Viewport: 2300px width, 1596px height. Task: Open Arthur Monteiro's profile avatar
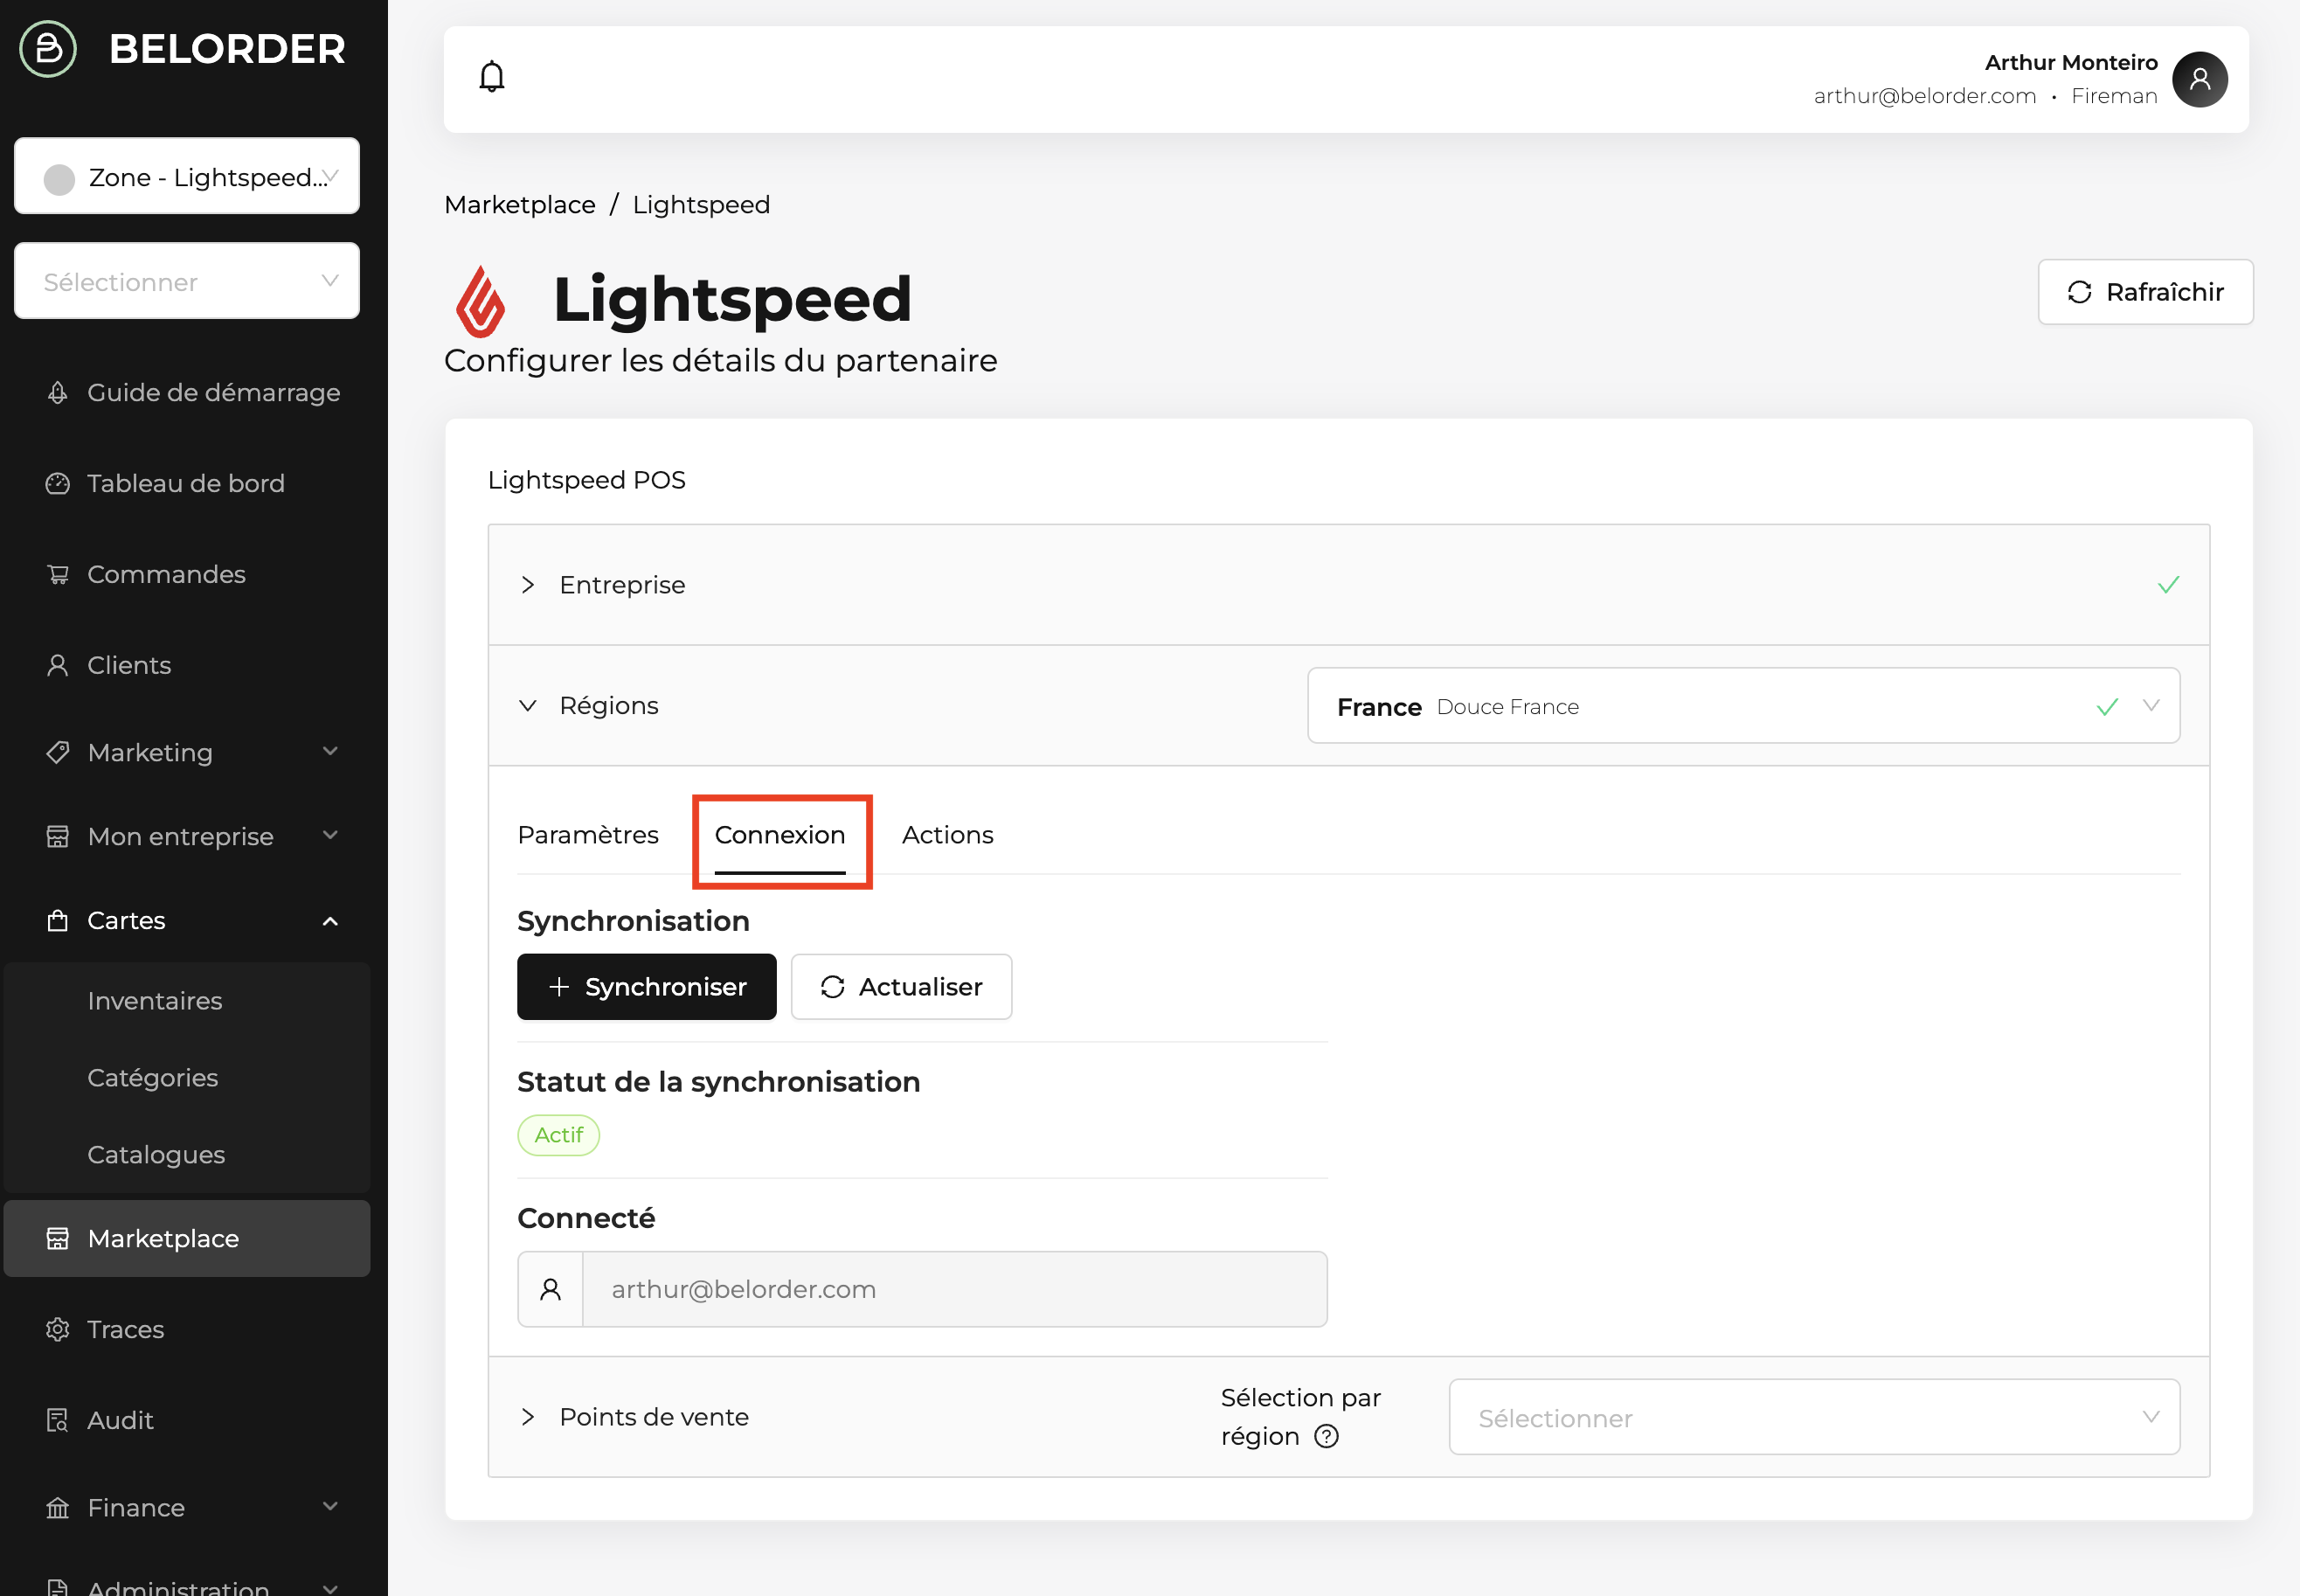point(2199,79)
